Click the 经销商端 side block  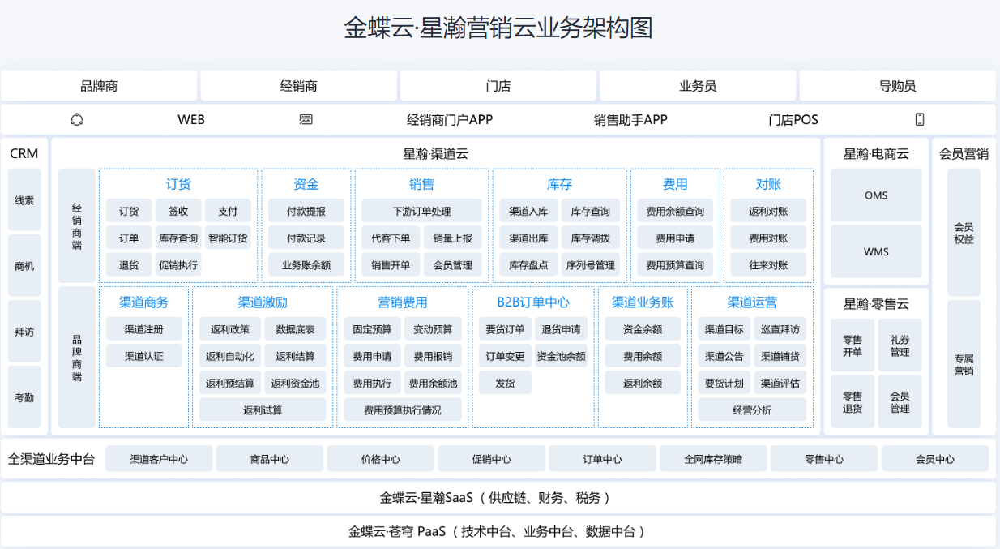[x=77, y=225]
